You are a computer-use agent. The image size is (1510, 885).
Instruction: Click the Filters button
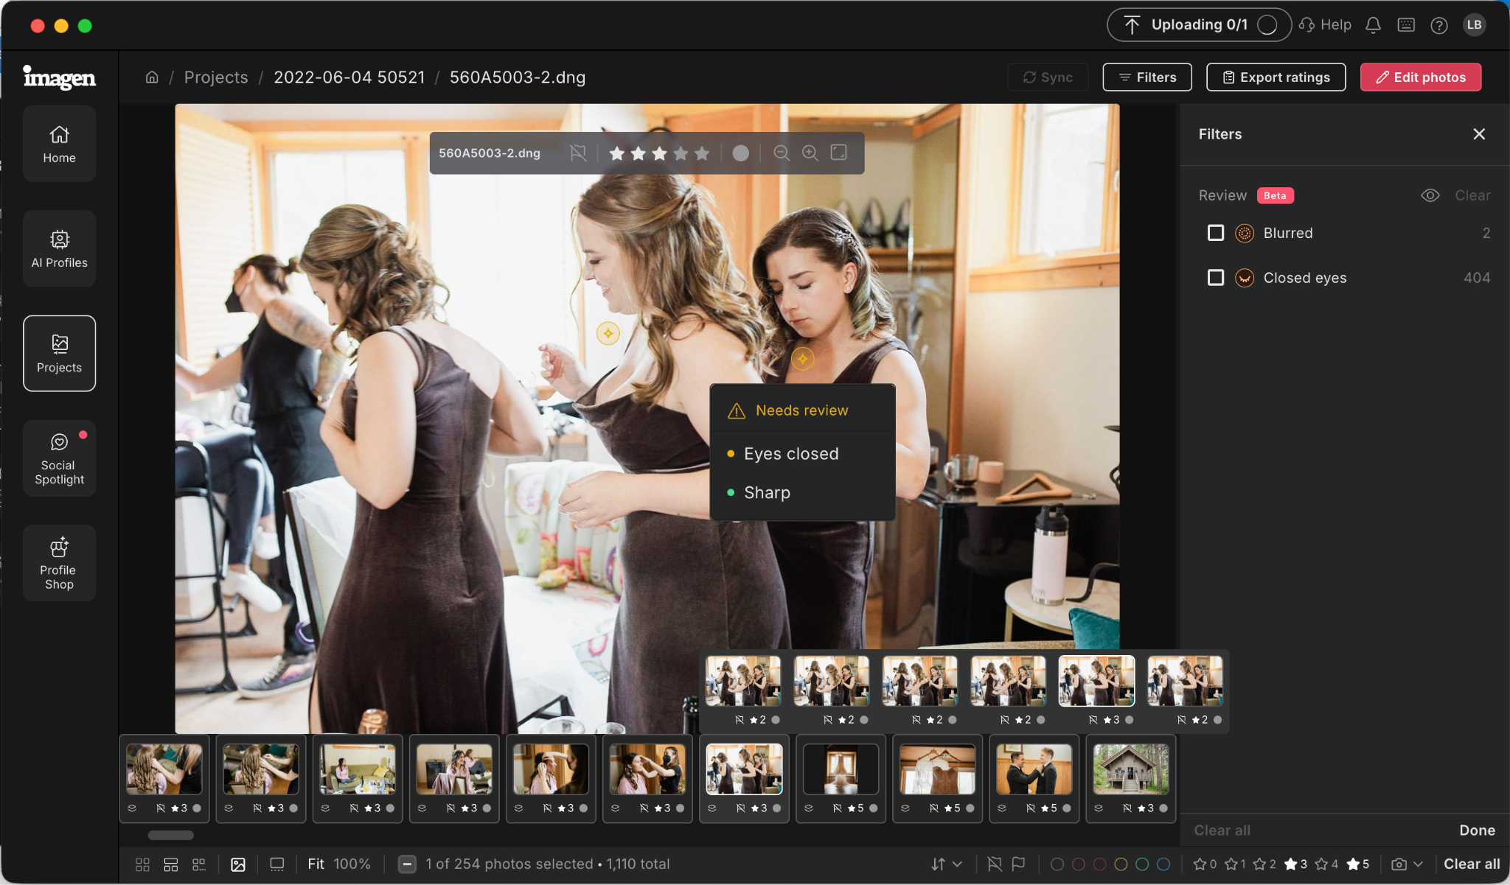[x=1147, y=77]
